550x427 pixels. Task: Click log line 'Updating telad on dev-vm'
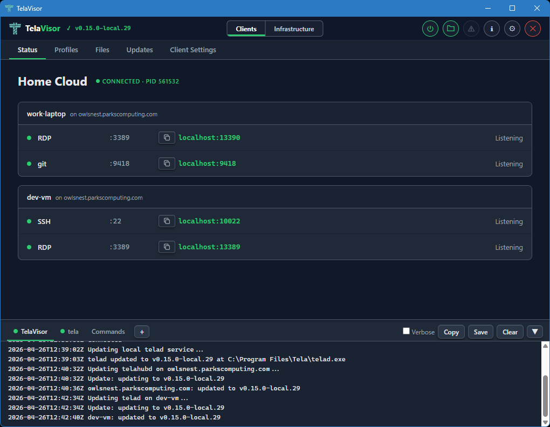click(x=98, y=398)
